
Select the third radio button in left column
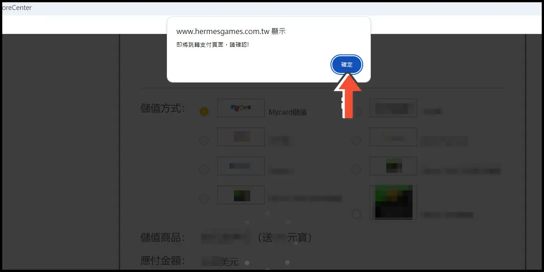[x=204, y=170]
